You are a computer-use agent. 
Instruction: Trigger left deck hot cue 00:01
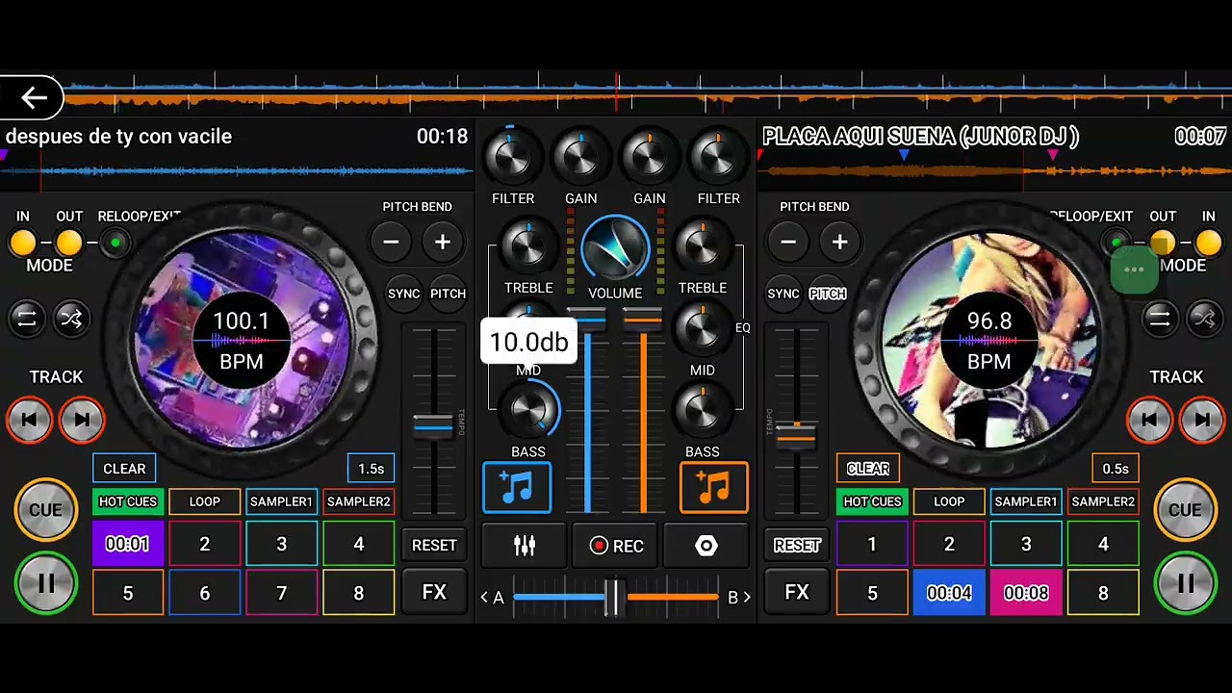coord(127,544)
